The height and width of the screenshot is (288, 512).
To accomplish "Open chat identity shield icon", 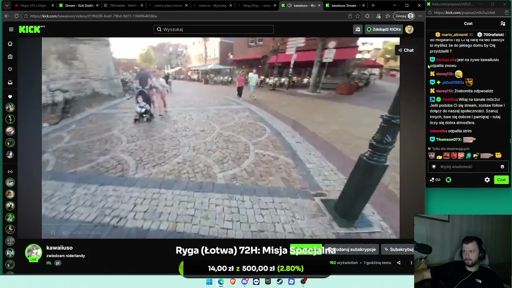I will [x=434, y=167].
